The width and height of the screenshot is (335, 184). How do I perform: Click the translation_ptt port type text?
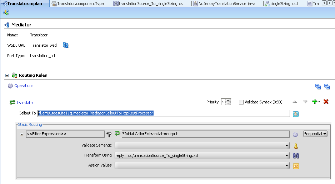[x=43, y=56]
